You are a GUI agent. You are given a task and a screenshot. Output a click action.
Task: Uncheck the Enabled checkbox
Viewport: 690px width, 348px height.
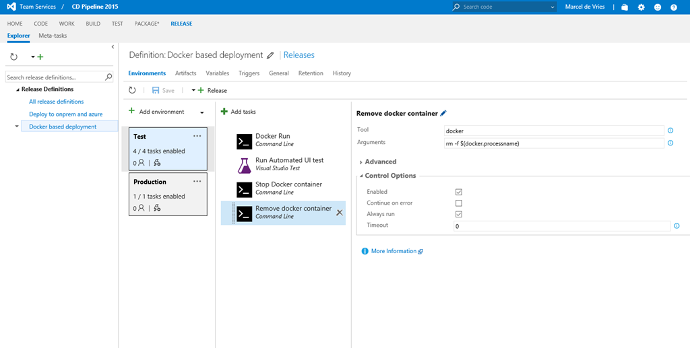(x=459, y=192)
